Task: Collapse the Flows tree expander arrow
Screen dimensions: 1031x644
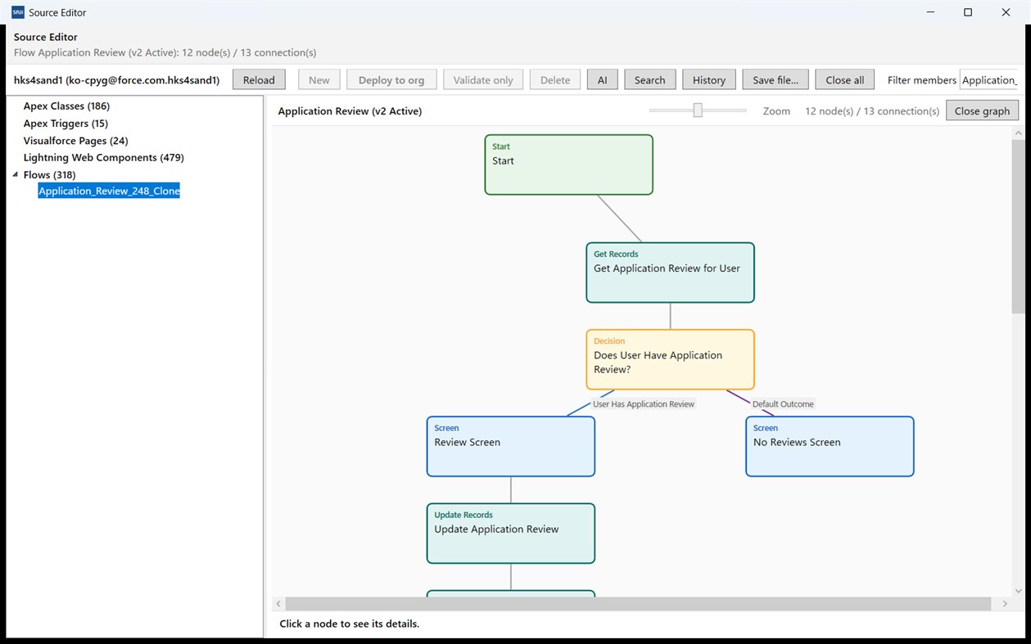Action: coord(15,174)
